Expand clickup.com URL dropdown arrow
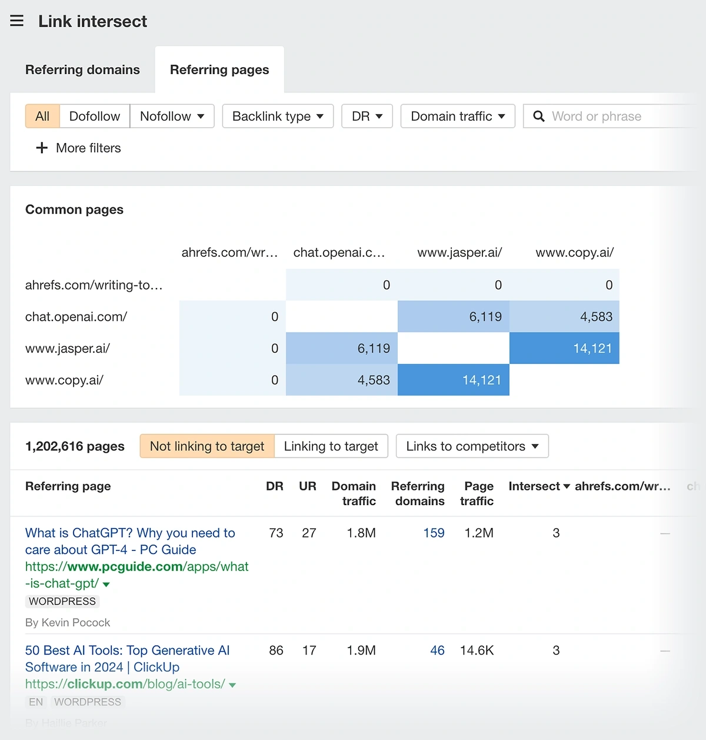This screenshot has width=706, height=740. pyautogui.click(x=232, y=685)
